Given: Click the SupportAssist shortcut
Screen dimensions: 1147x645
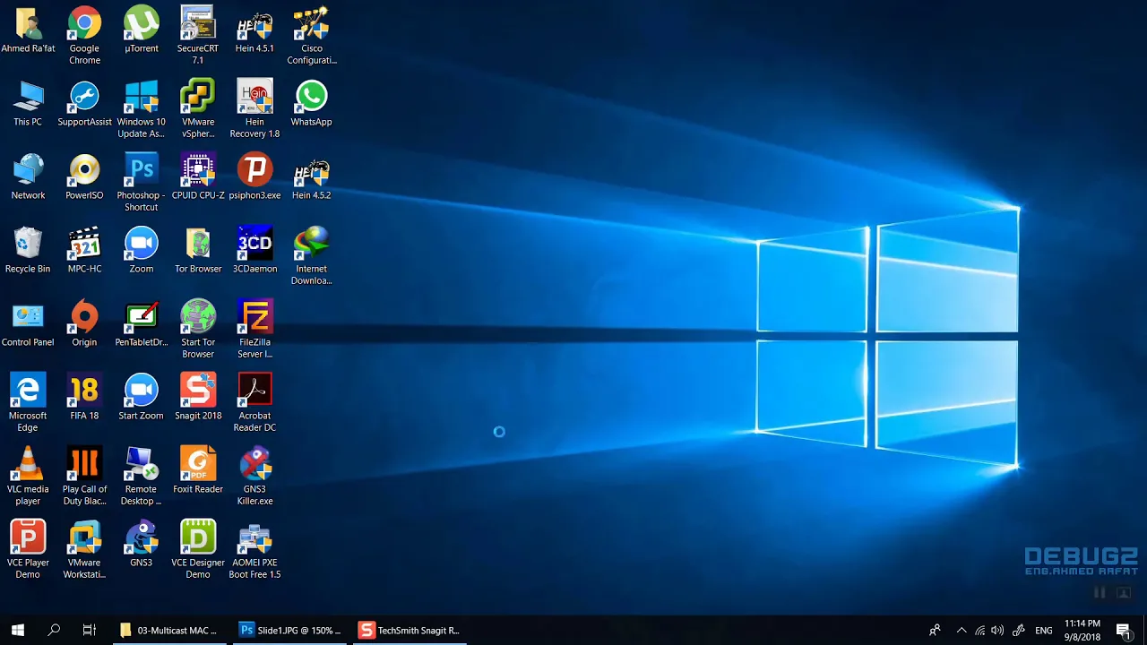Looking at the screenshot, I should (84, 103).
